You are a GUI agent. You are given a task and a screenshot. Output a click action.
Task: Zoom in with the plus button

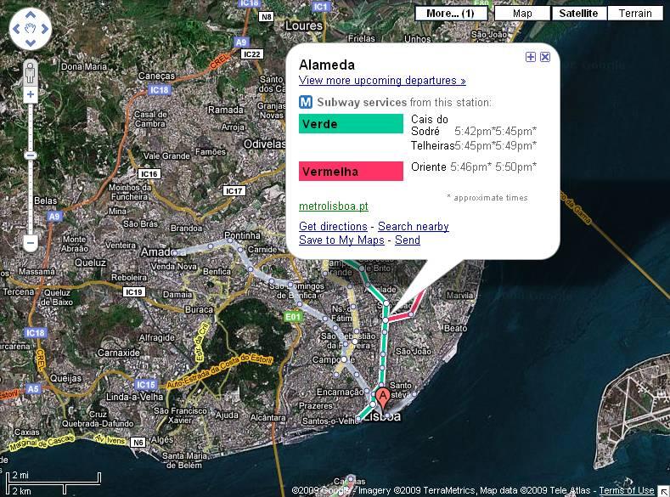tap(31, 94)
